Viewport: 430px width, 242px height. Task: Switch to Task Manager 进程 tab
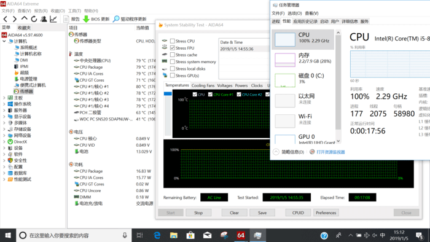[x=276, y=21]
